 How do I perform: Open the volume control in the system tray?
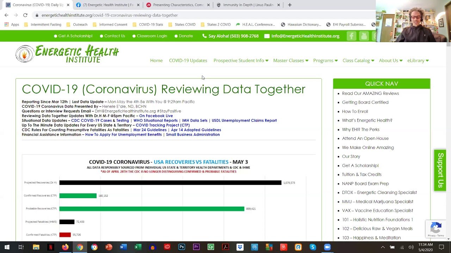(x=411, y=247)
